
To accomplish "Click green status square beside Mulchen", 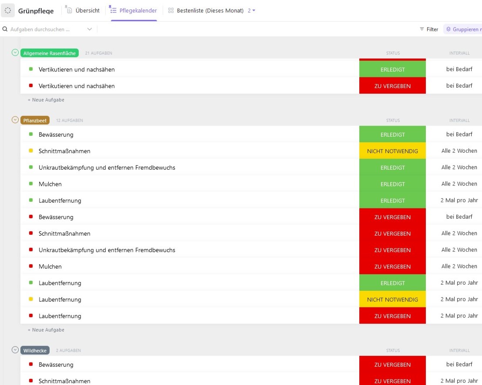I will 31,184.
